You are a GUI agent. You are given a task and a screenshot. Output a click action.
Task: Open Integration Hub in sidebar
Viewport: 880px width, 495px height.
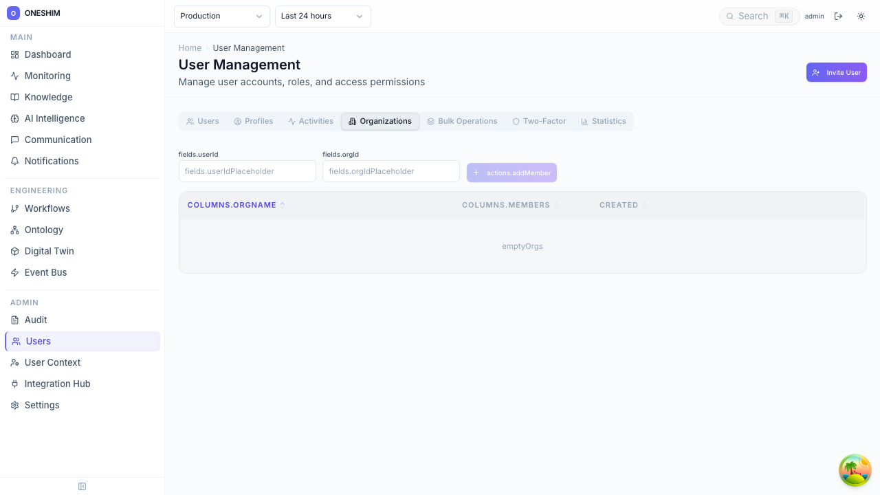pyautogui.click(x=57, y=384)
